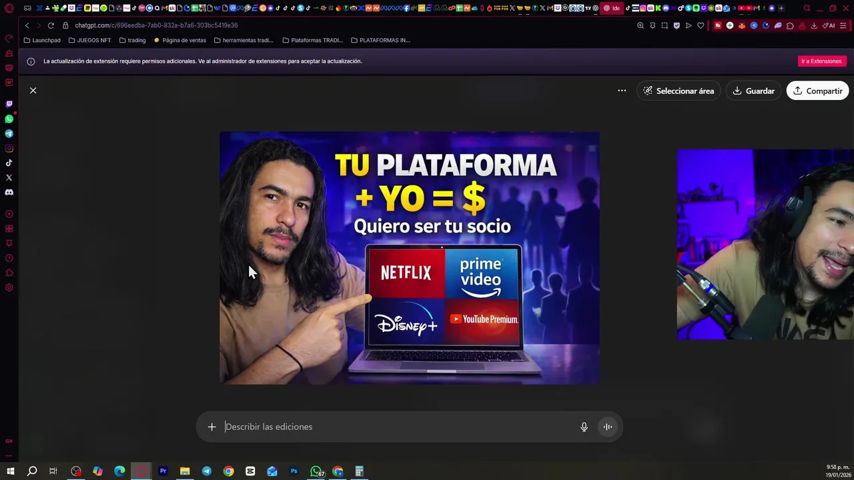Open the Windows Start menu
Screen dimensions: 854x480
(x=10, y=471)
